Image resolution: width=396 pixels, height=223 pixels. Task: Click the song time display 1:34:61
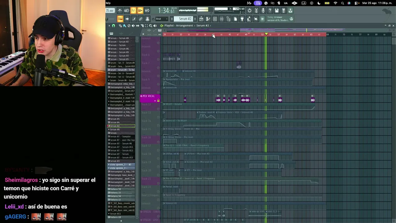click(x=167, y=11)
